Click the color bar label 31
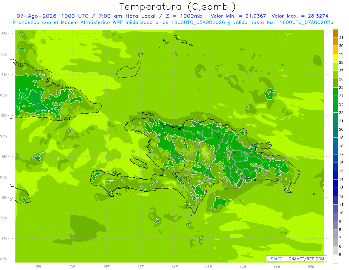The height and width of the screenshot is (270, 349). coord(341,37)
